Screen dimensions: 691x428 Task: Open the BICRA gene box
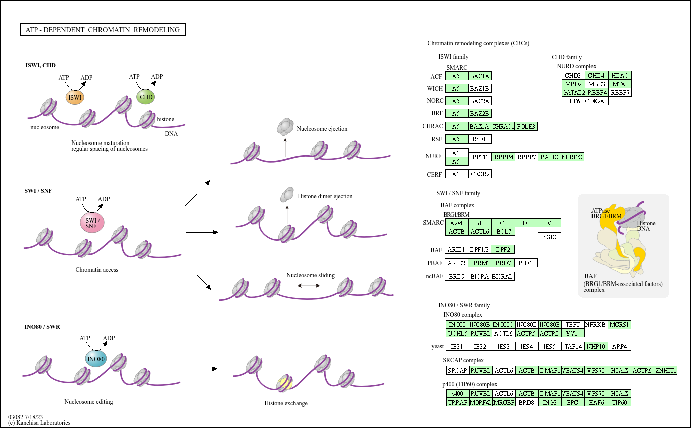(x=480, y=276)
